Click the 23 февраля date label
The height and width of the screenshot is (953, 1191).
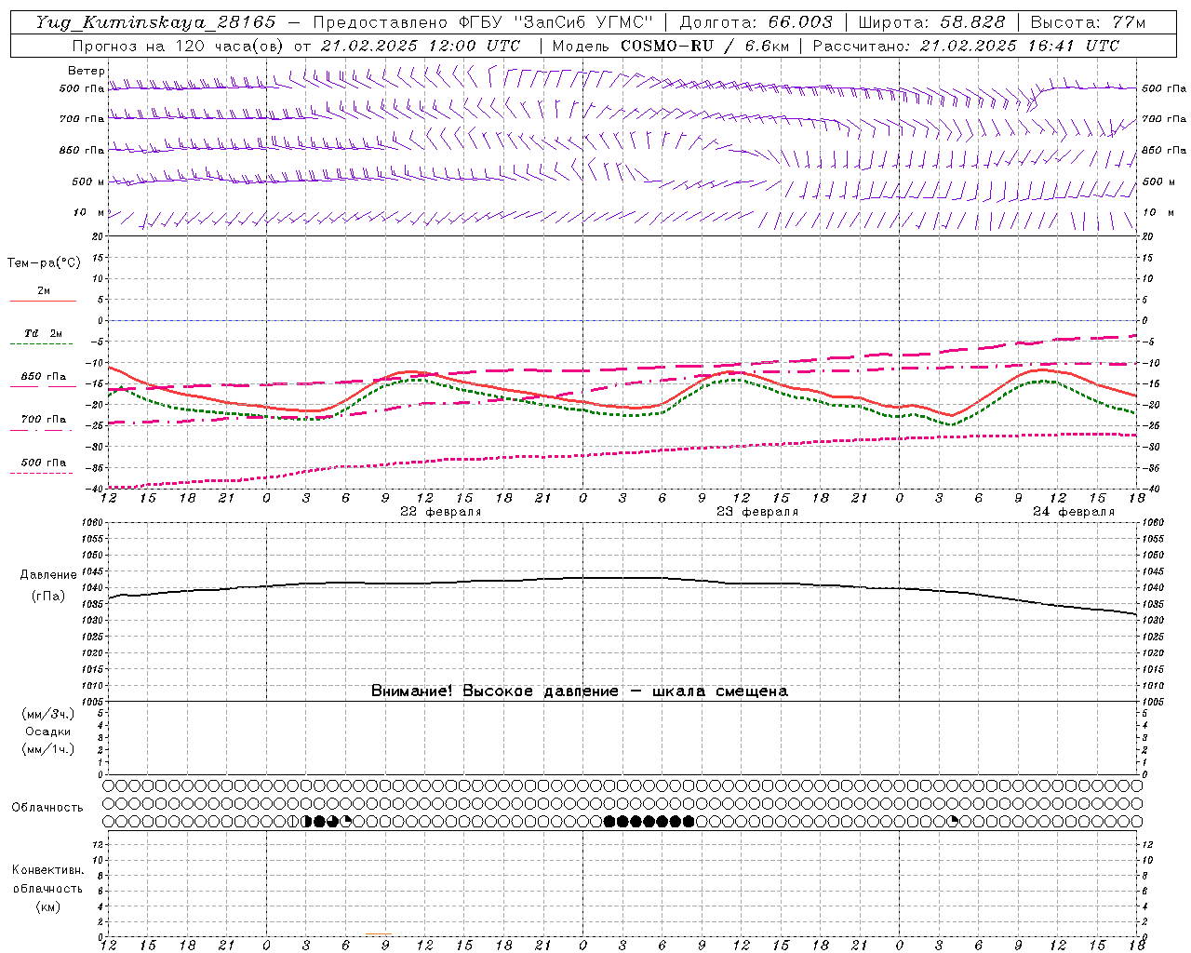757,512
